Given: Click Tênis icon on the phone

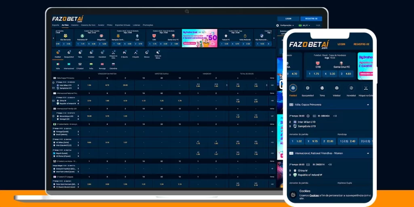Looking at the screenshot, I should [x=322, y=88].
